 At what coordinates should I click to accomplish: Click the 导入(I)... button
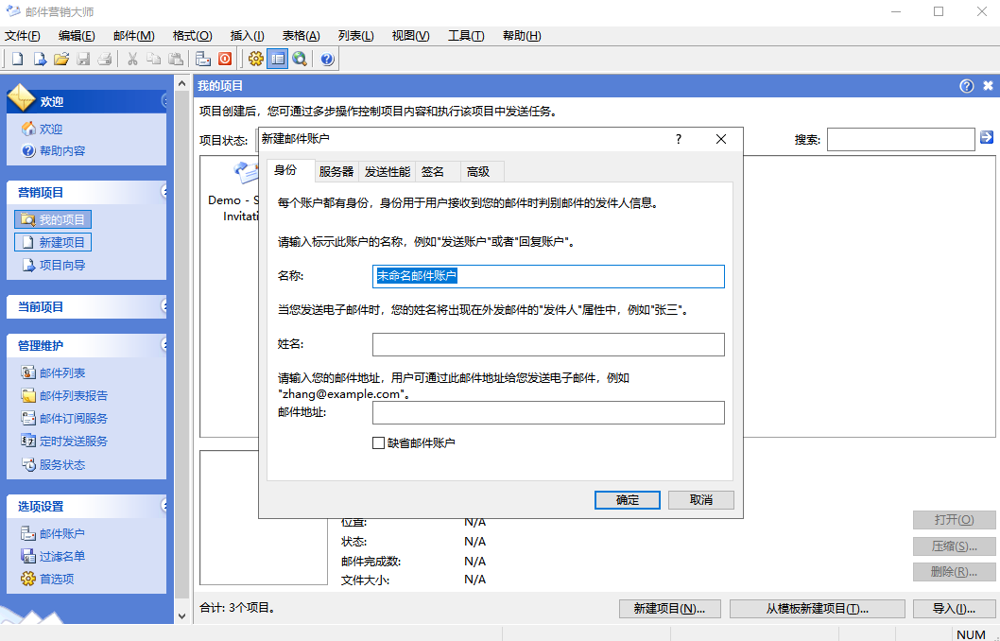[954, 609]
